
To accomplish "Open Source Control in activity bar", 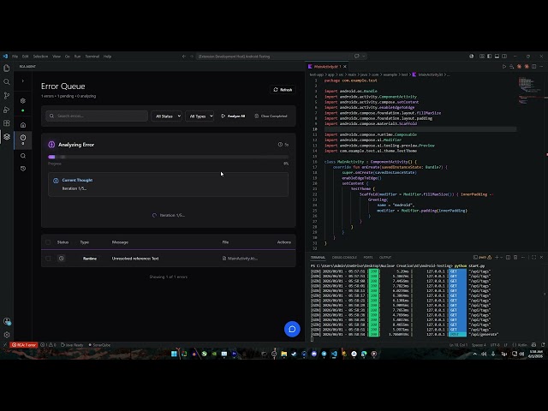I will 7,95.
